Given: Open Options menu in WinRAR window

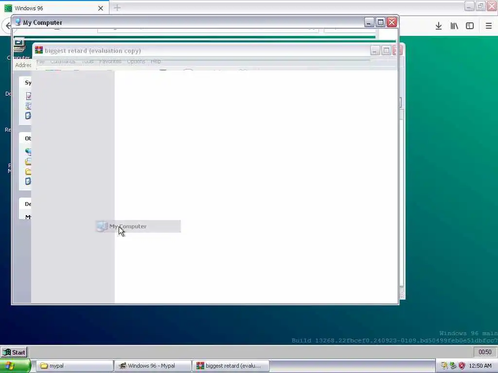Looking at the screenshot, I should coord(136,61).
